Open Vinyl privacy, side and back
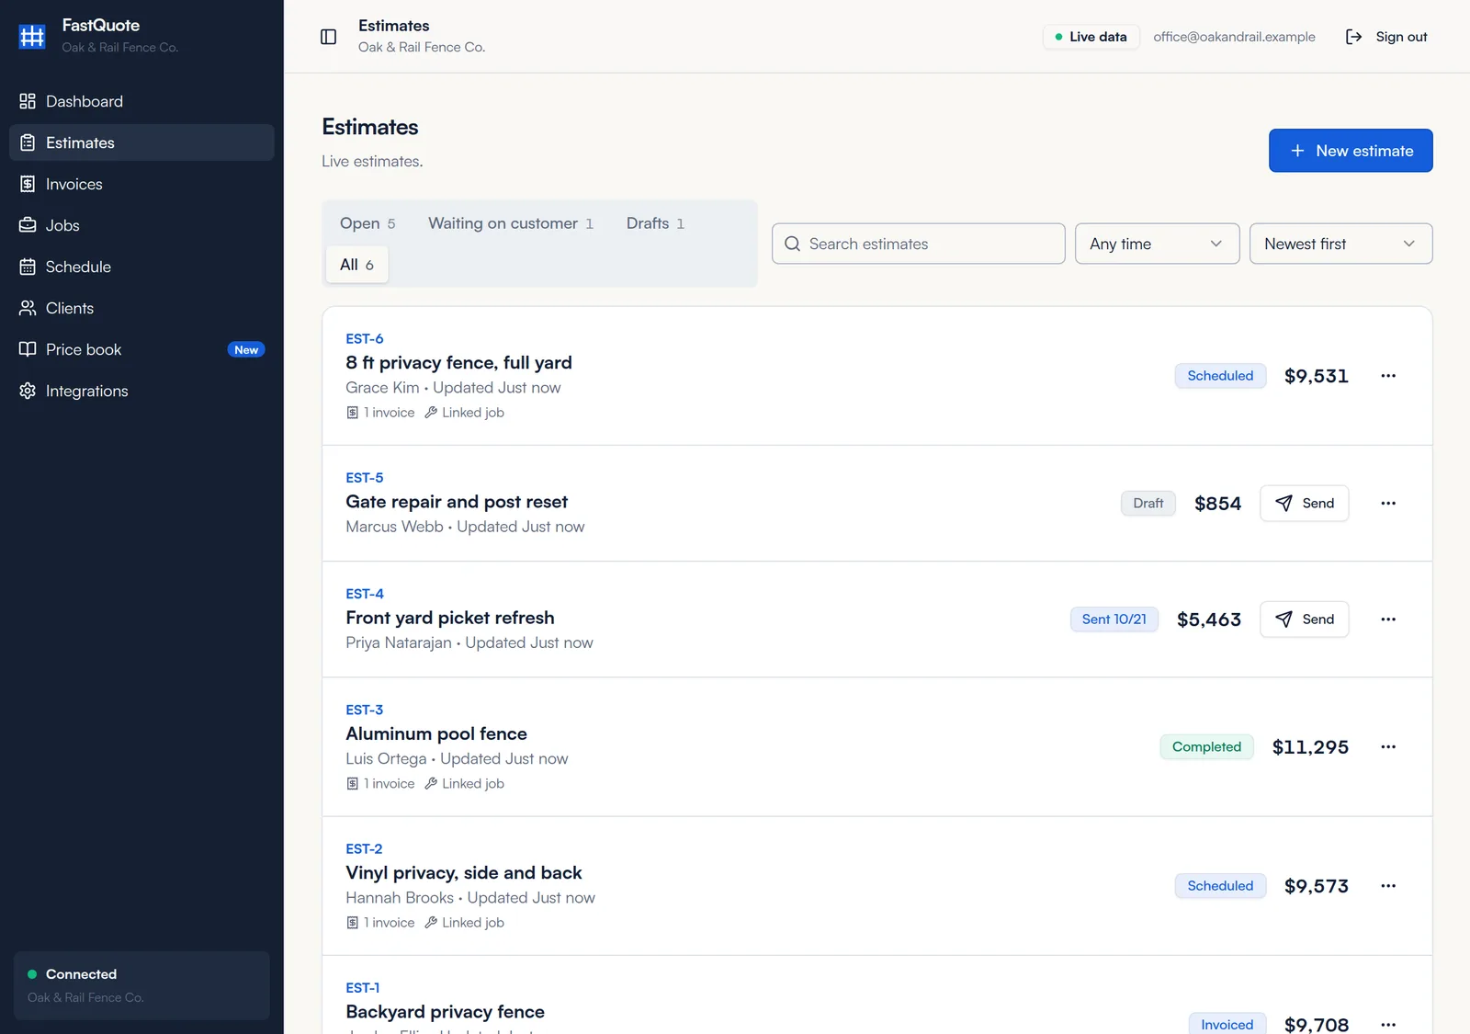 click(464, 872)
